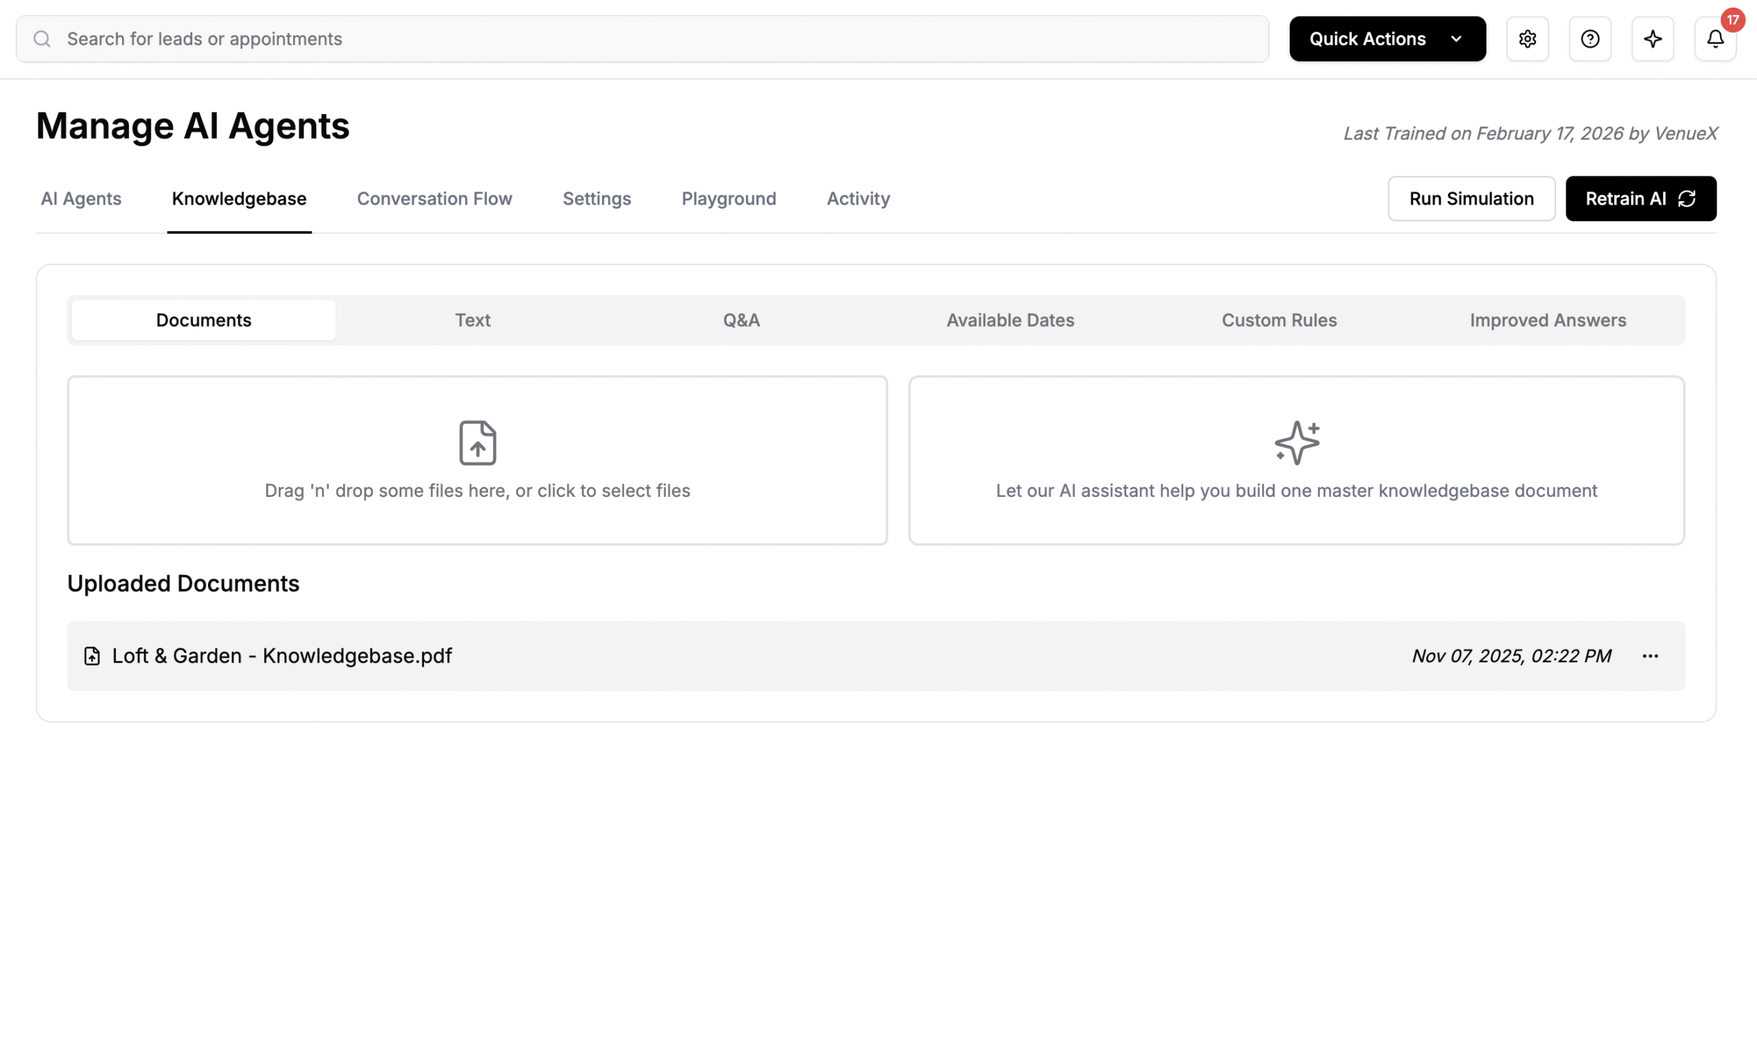Click the Run Simulation button
Screen dimensions: 1757x1042
coord(1471,198)
